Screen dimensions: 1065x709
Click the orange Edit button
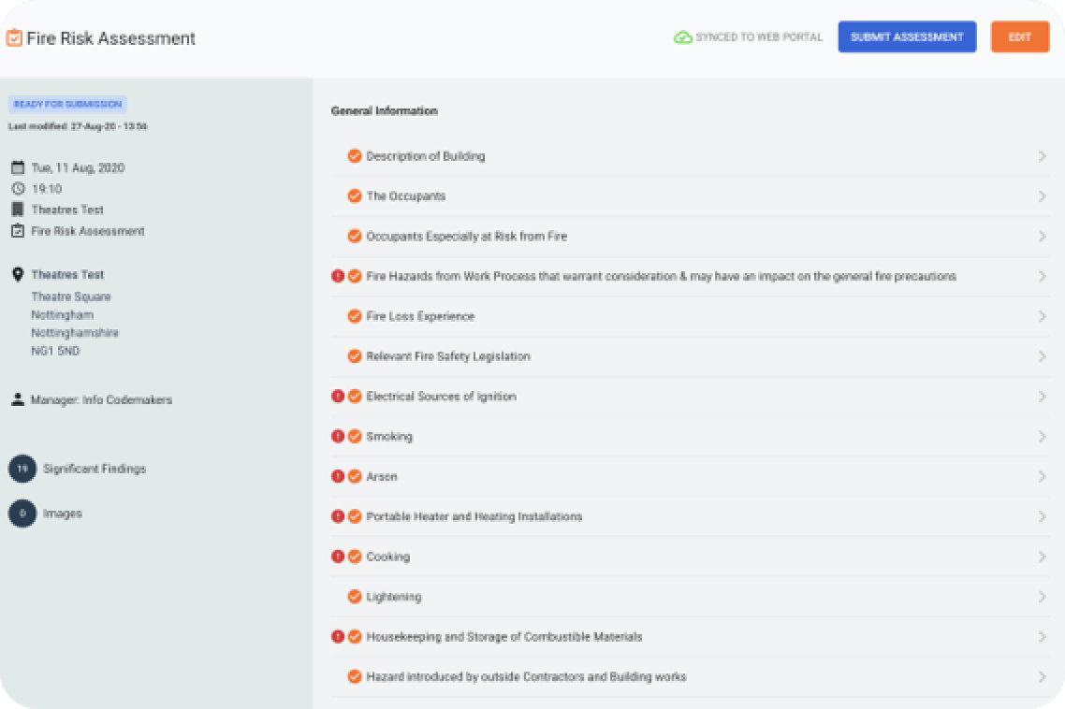(x=1019, y=37)
